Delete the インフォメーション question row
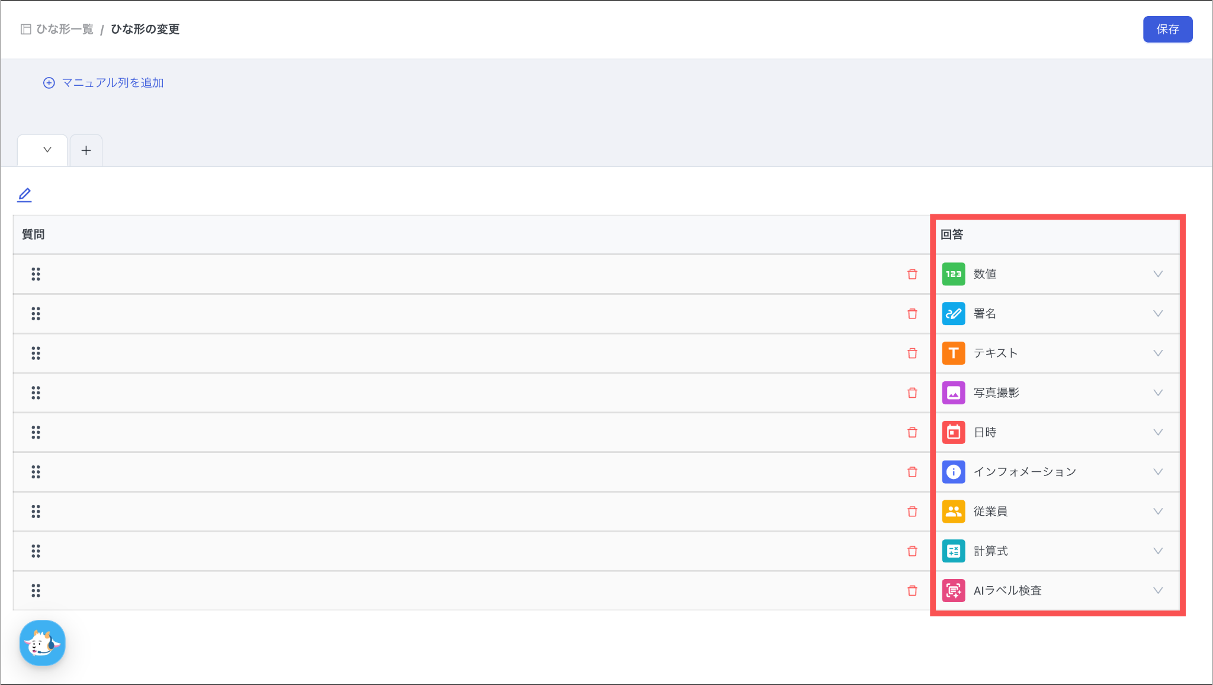Image resolution: width=1213 pixels, height=685 pixels. click(912, 472)
